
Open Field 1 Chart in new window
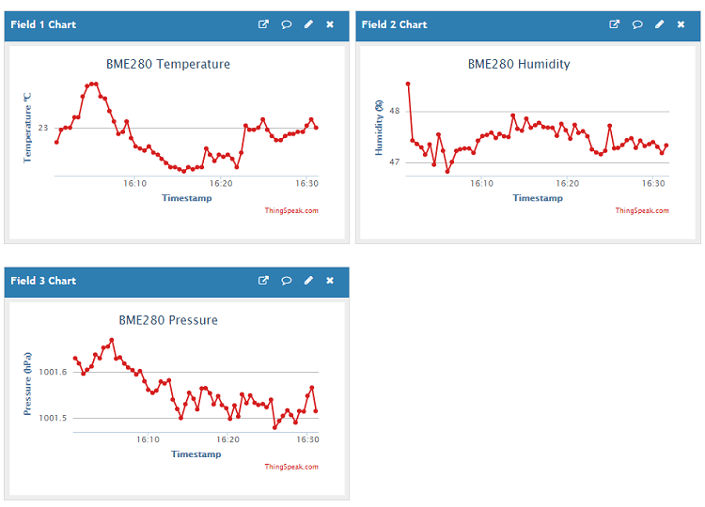pyautogui.click(x=263, y=24)
